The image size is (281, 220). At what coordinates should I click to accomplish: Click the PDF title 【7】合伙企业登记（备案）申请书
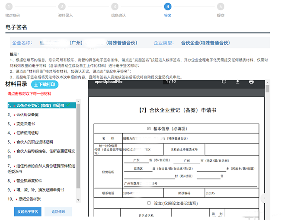[177, 110]
